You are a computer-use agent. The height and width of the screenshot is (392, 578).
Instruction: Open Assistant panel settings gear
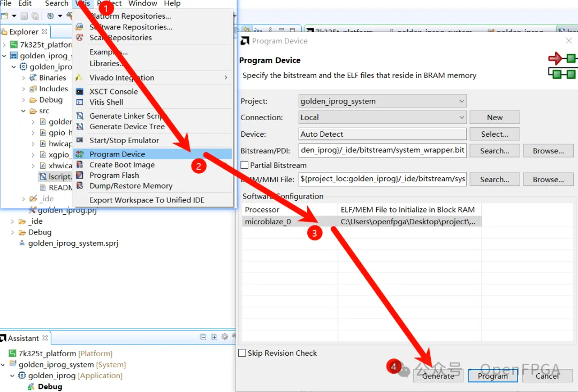point(224,337)
